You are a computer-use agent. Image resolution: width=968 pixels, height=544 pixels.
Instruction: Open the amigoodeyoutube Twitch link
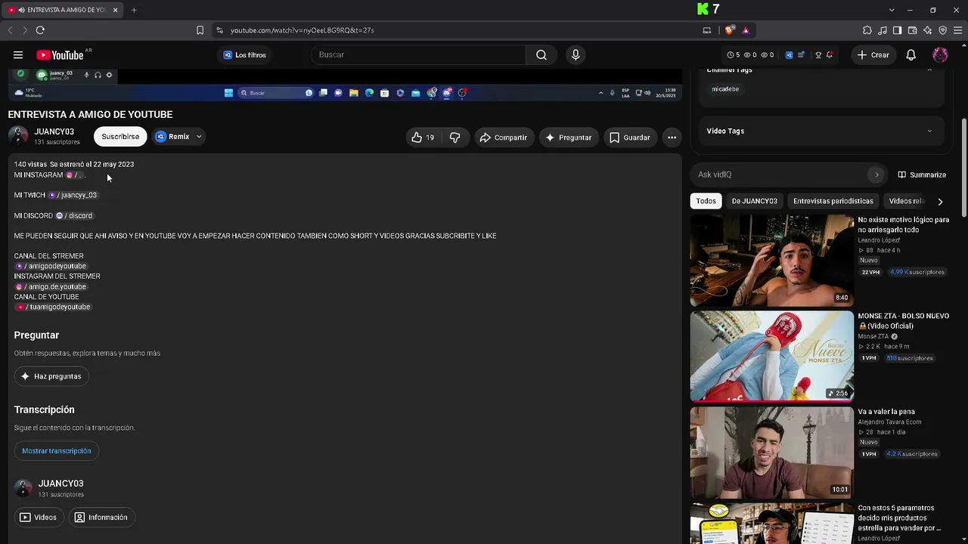pyautogui.click(x=51, y=266)
